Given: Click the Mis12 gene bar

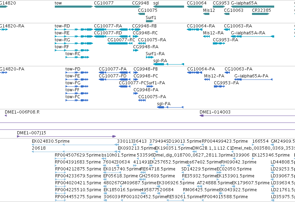Looking at the screenshot, I should (x=206, y=14).
